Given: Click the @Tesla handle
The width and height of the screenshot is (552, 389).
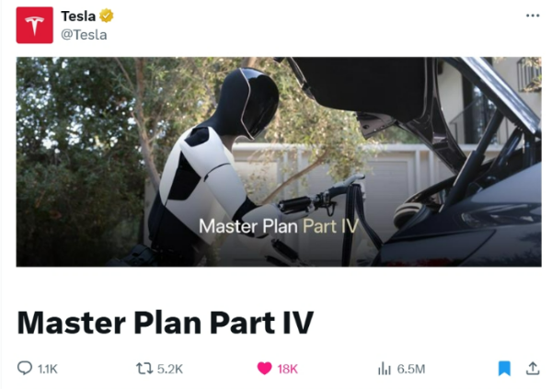Looking at the screenshot, I should [84, 35].
